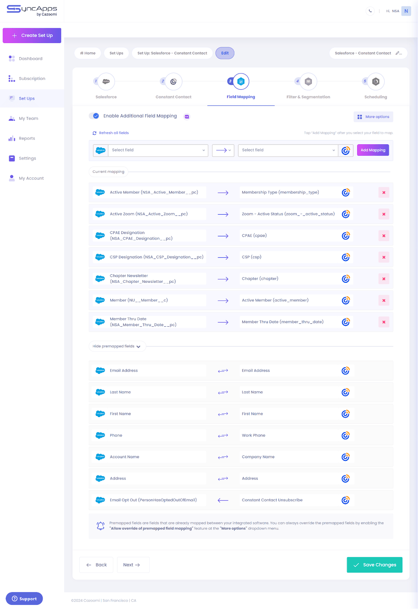Click the Add Mapping button
The image size is (418, 609).
pos(373,150)
